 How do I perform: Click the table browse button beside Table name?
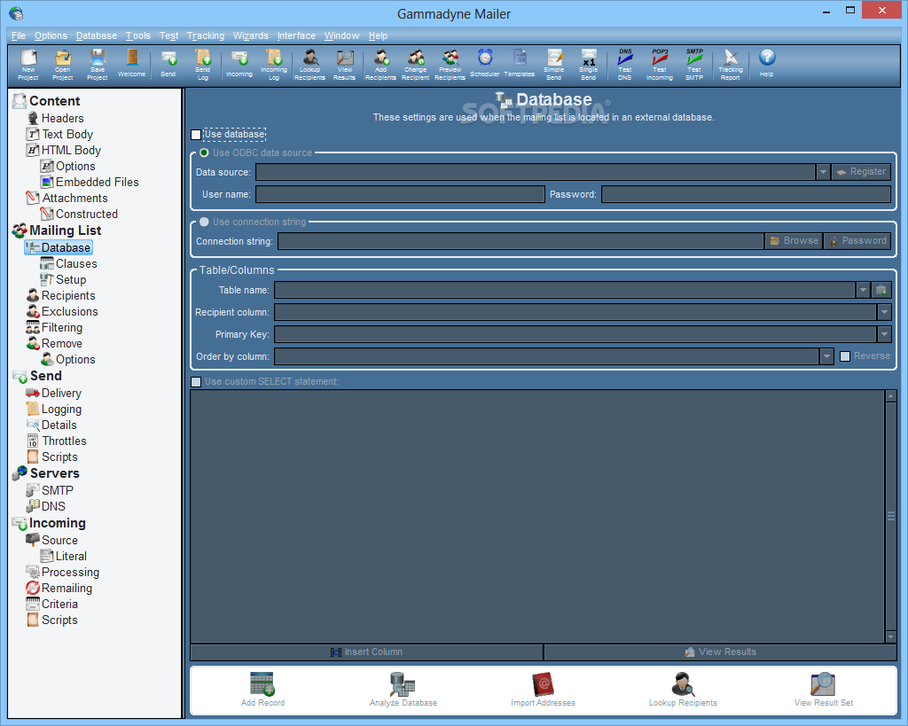click(881, 290)
